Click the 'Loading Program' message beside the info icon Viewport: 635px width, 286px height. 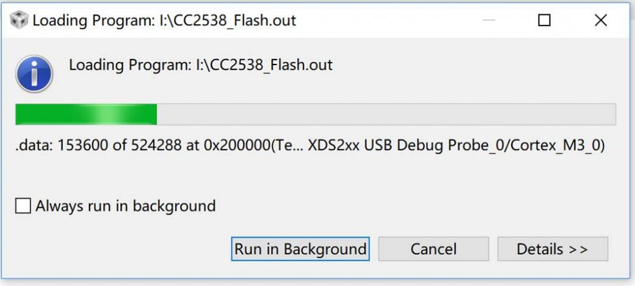click(x=200, y=65)
